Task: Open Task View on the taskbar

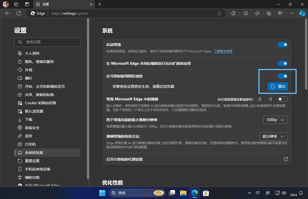Action: pyautogui.click(x=172, y=193)
